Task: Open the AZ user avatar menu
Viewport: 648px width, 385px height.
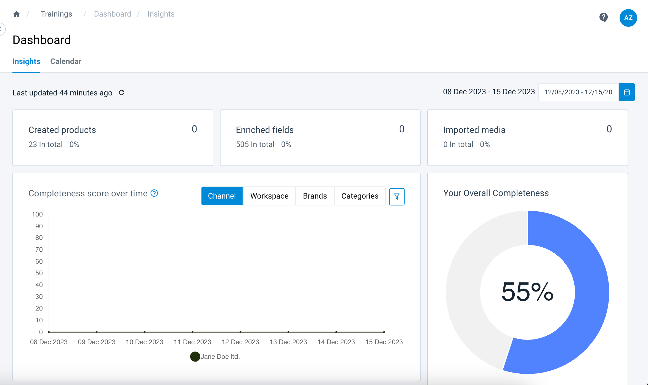Action: [628, 18]
